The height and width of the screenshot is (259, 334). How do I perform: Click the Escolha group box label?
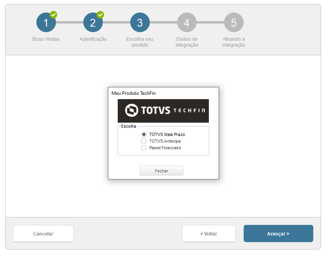[128, 126]
